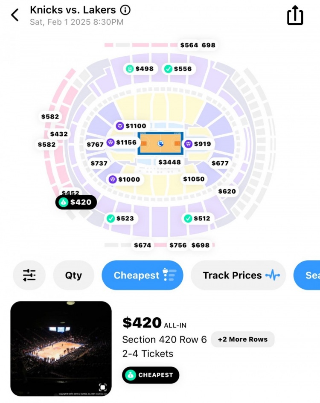Tap the $3448 courtside price marker
This screenshot has width=320, height=403.
pos(169,162)
